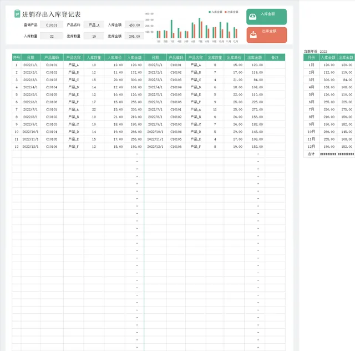Click the 月份 header in summary table
The height and width of the screenshot is (351, 355).
[311, 57]
